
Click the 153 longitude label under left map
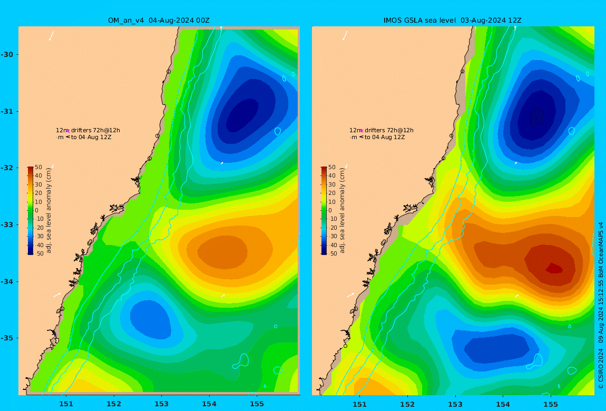pyautogui.click(x=162, y=404)
